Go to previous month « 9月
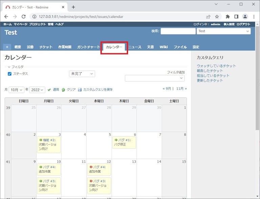The width and height of the screenshot is (260, 199). (x=167, y=89)
